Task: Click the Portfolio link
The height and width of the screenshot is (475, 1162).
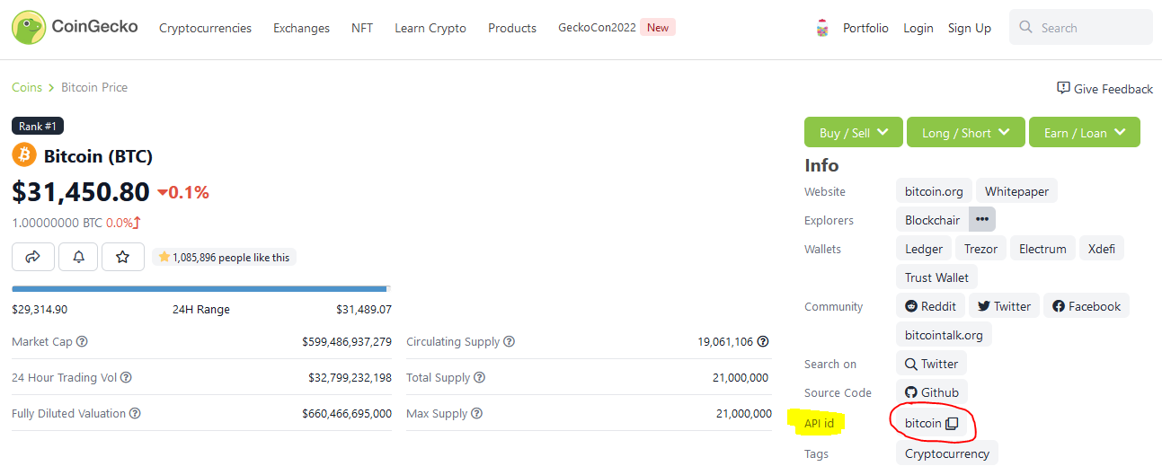Action: click(x=865, y=28)
